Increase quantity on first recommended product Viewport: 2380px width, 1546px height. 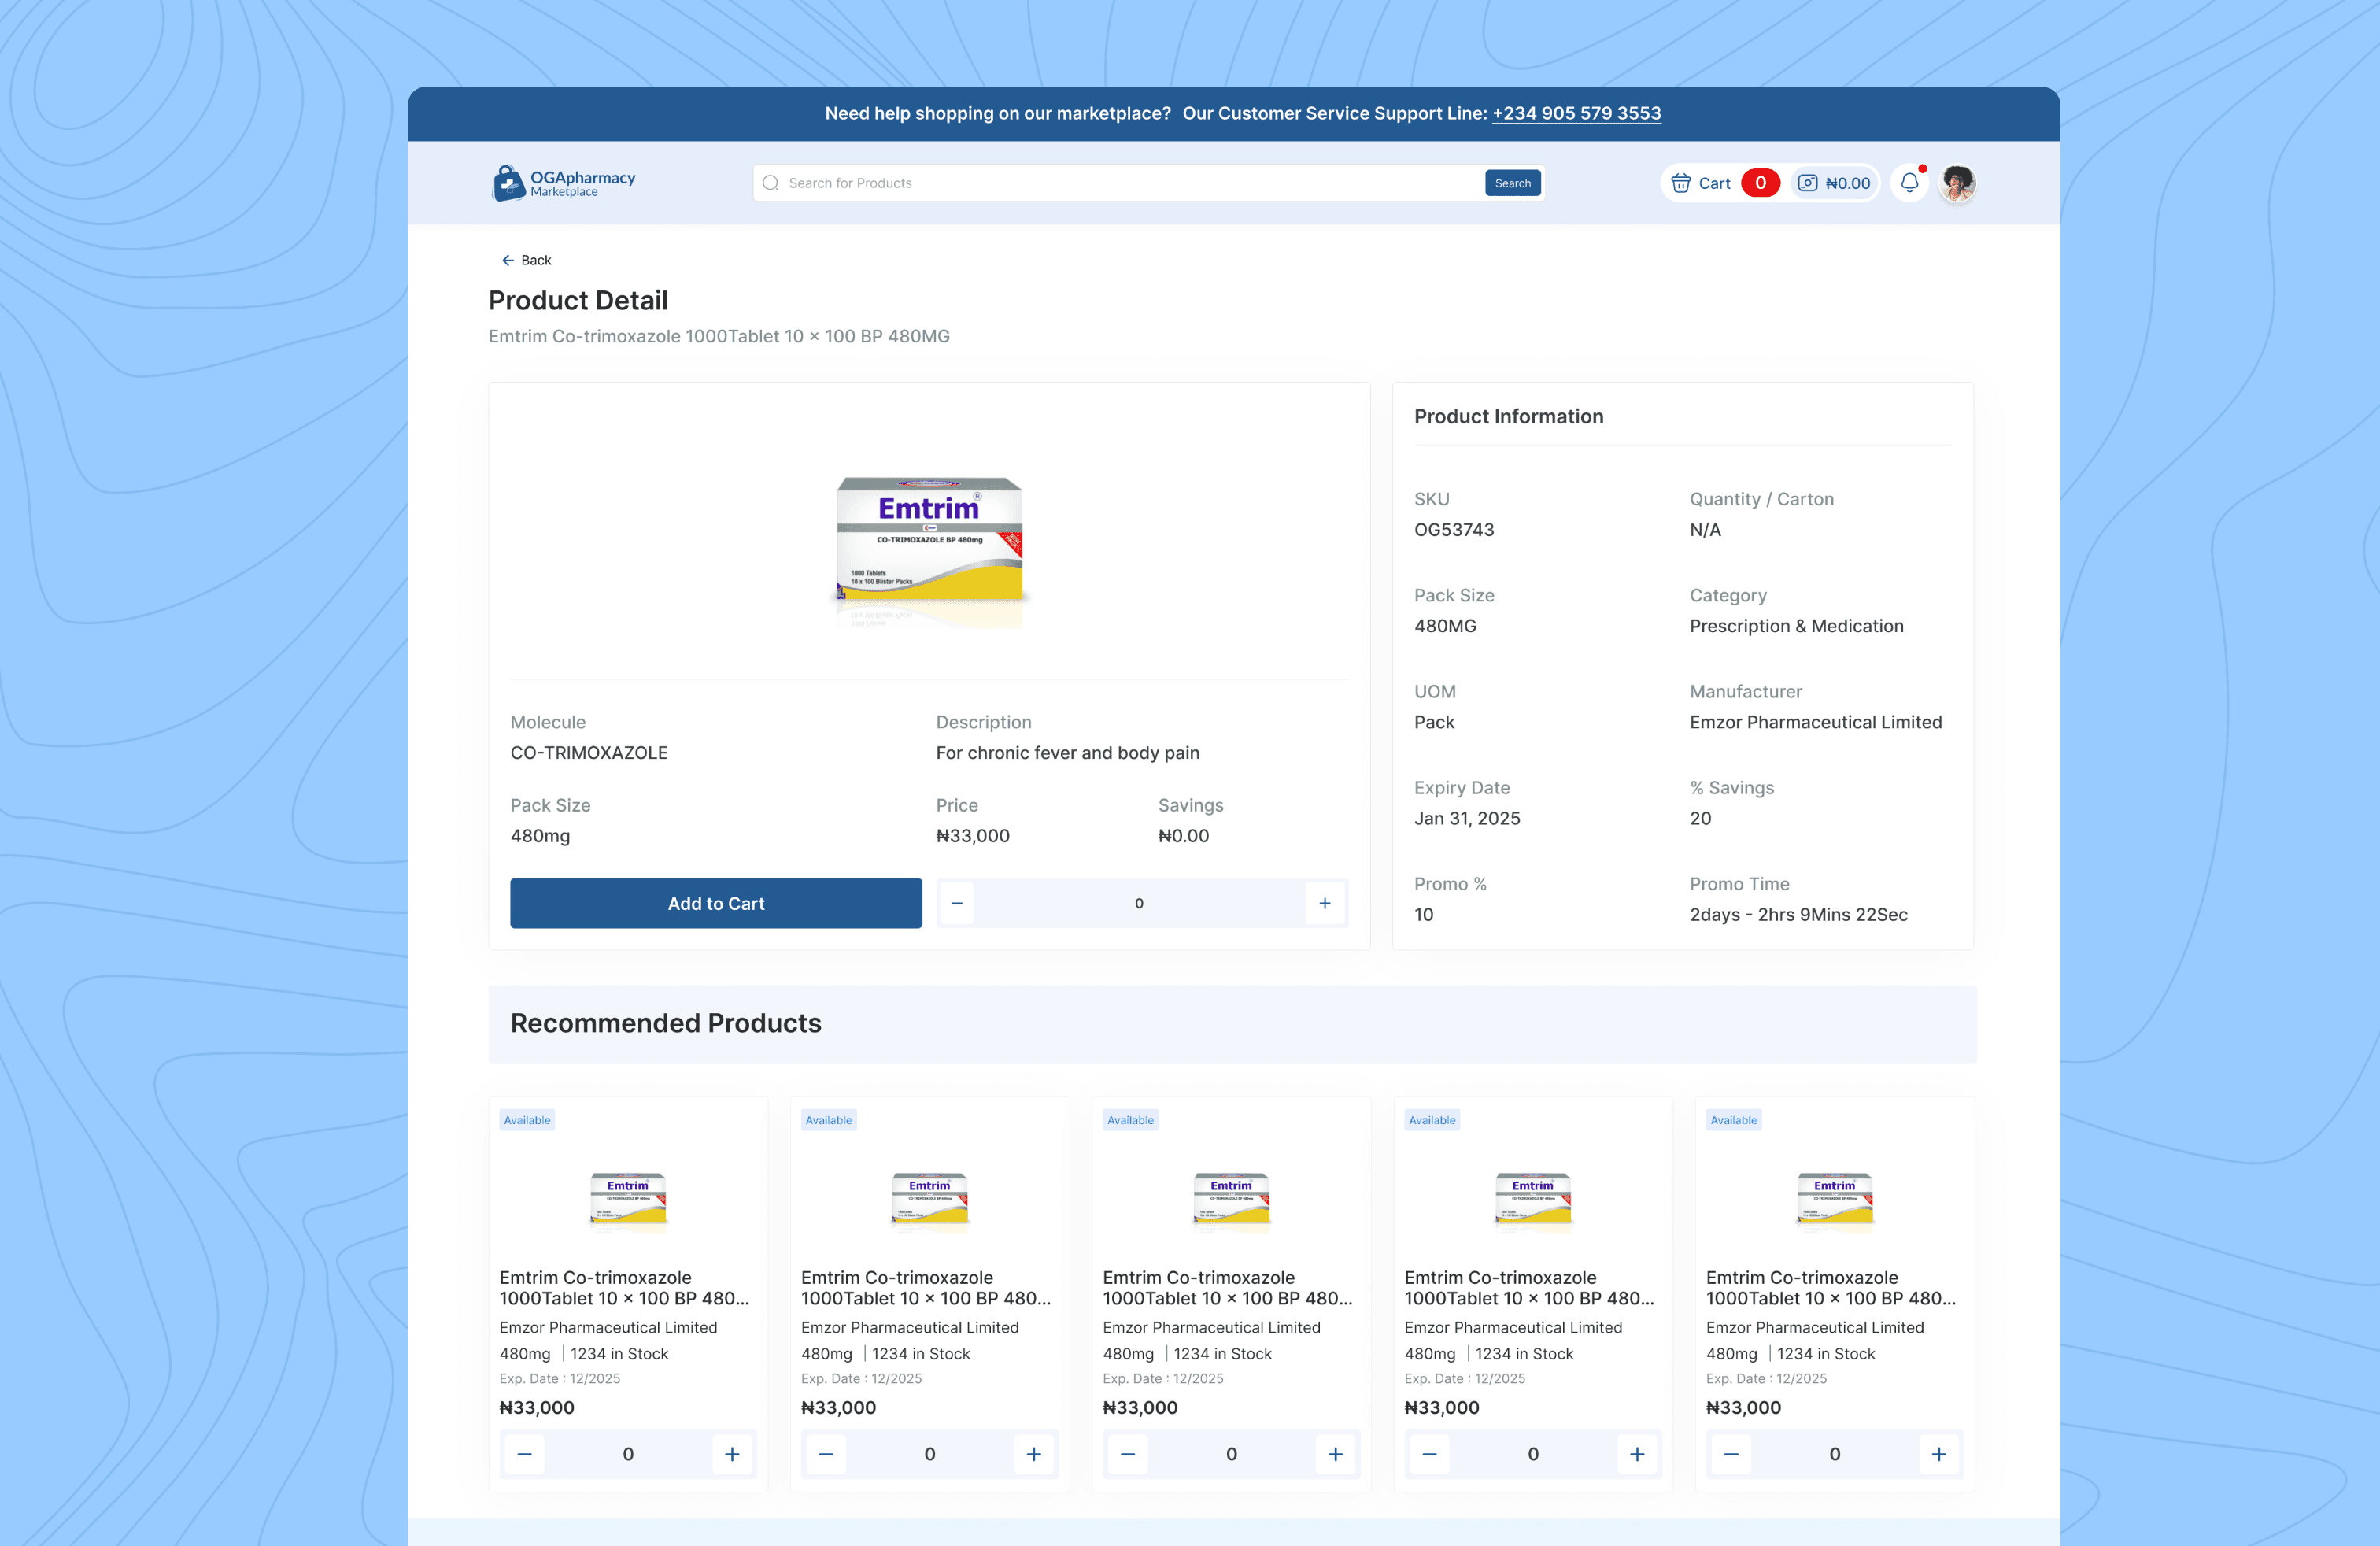tap(732, 1454)
